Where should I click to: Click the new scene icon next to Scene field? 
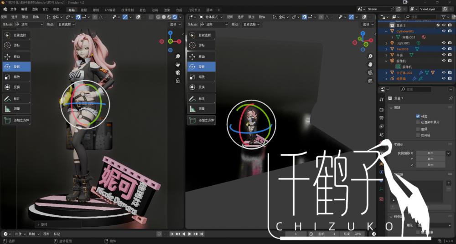tap(399, 9)
